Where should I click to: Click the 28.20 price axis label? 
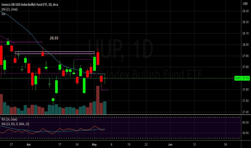click(245, 22)
